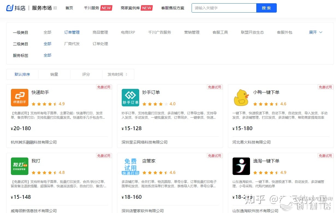Click the price ¥15-148
Viewport: 336px width, 213px height.
(x=21, y=197)
